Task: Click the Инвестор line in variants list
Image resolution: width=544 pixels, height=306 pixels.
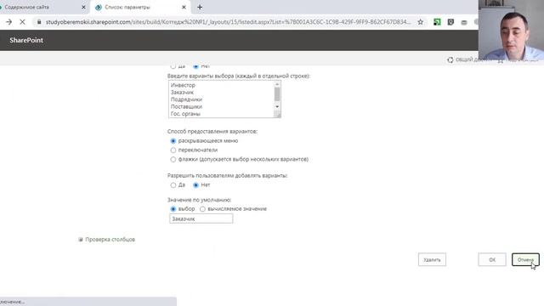Action: click(x=183, y=85)
